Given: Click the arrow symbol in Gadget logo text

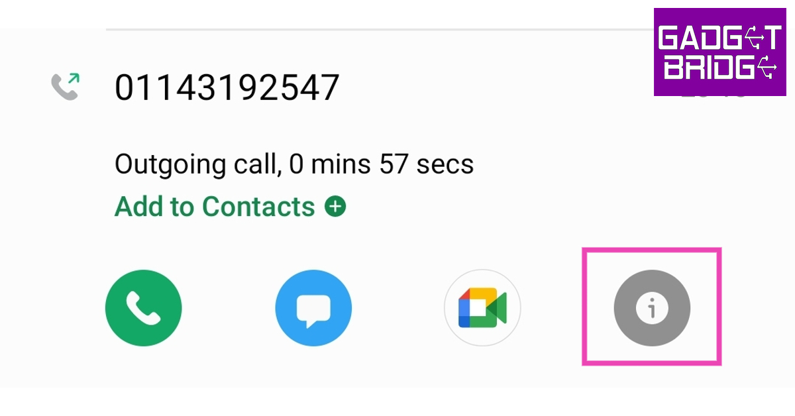Looking at the screenshot, I should [x=747, y=40].
